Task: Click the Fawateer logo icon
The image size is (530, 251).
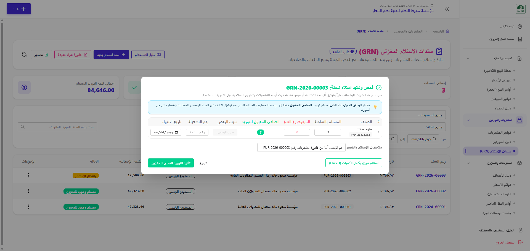Action: (x=520, y=9)
